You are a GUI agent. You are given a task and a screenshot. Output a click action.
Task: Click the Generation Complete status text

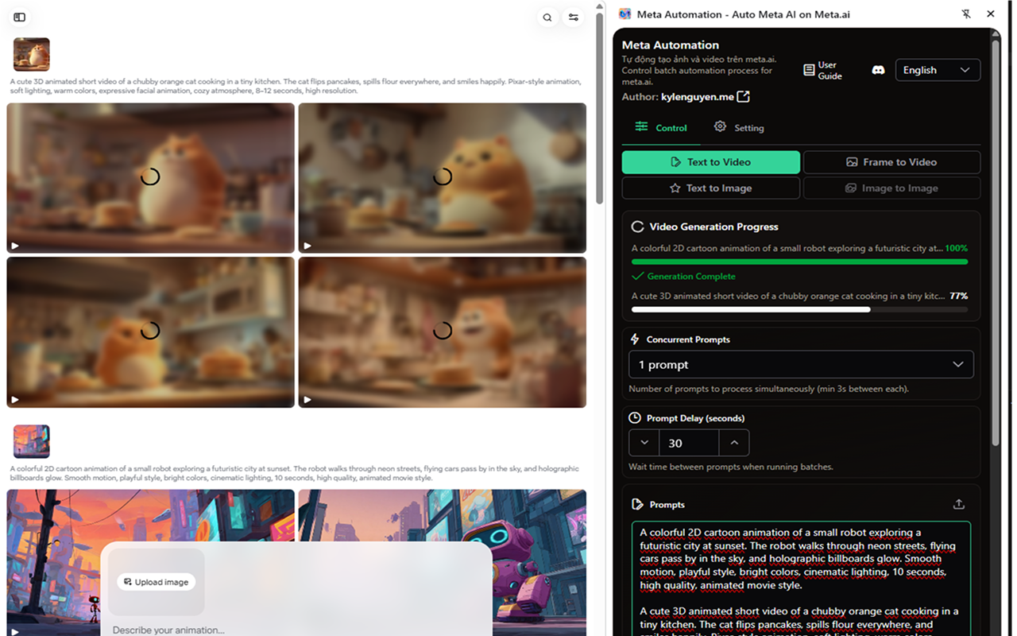pyautogui.click(x=691, y=277)
